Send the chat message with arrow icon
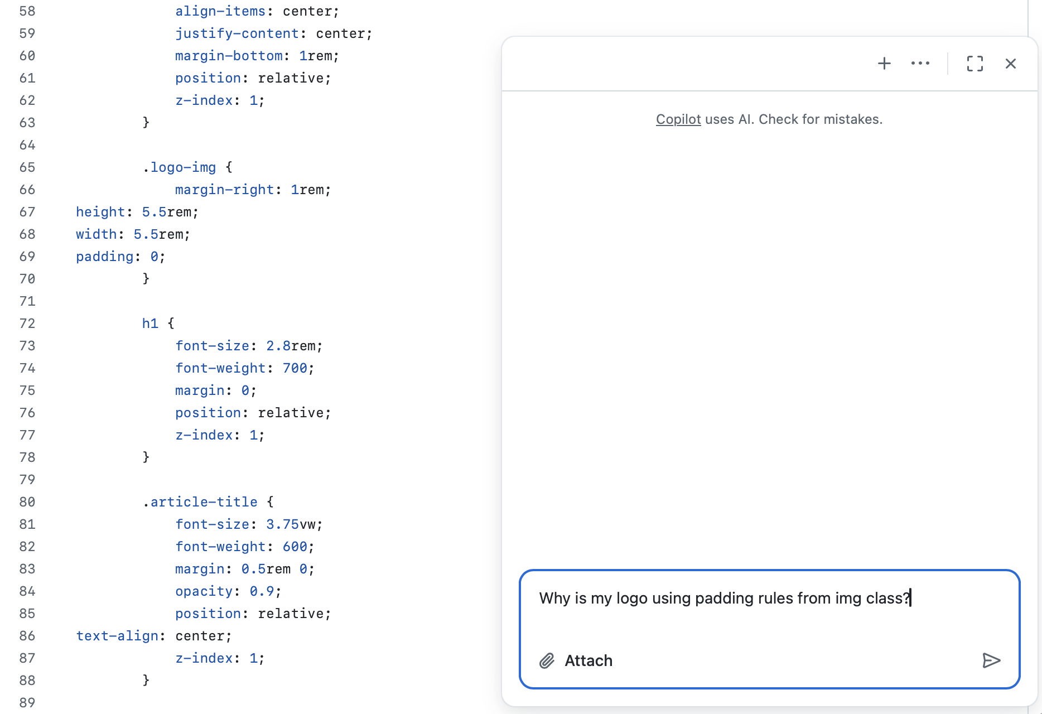Viewport: 1042px width, 714px height. [991, 660]
